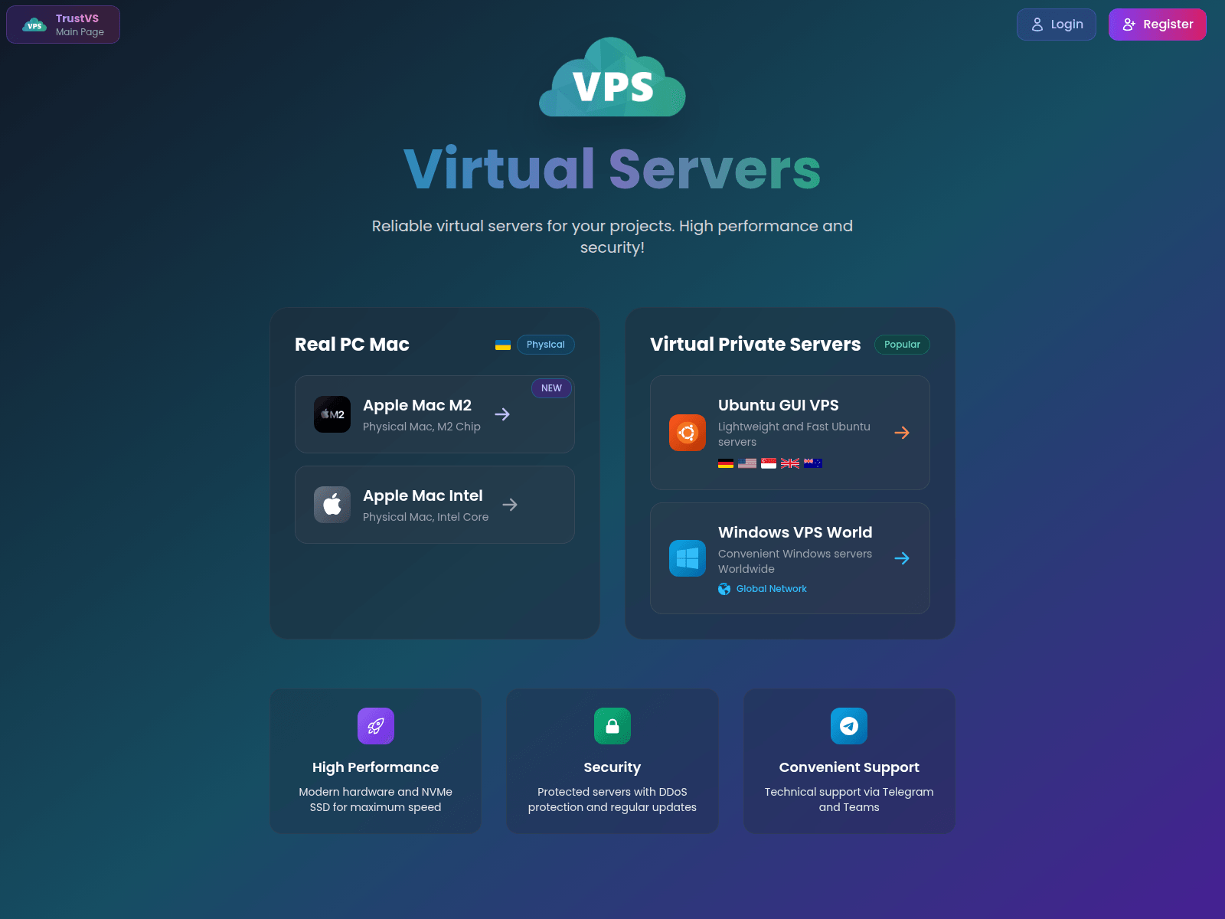Click 'Convenient Windows servers Worldwide' text
Screen dimensions: 1225x919
795,561
